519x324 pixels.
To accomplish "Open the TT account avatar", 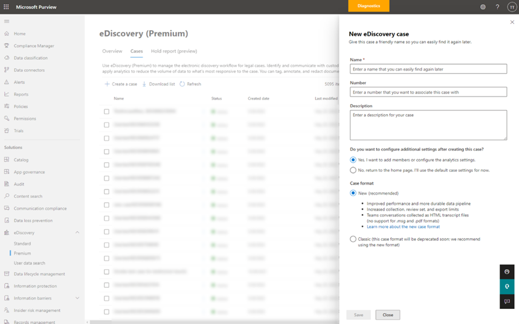I will 512,7.
